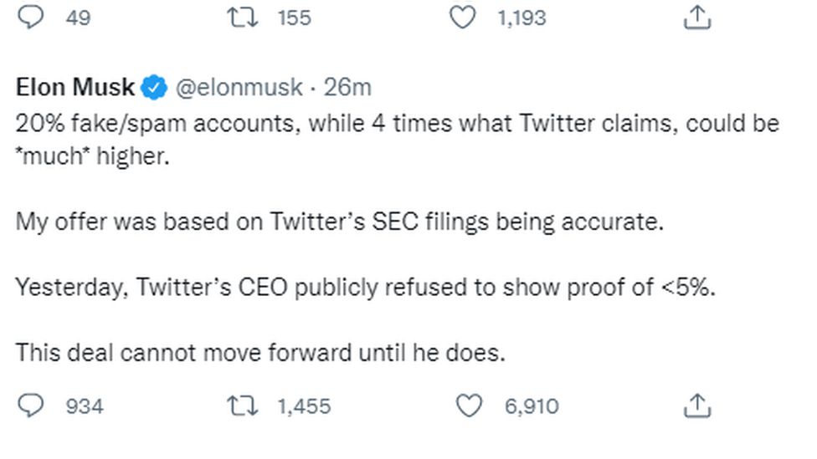
Task: Open the @elonmusk handle link
Action: [239, 87]
